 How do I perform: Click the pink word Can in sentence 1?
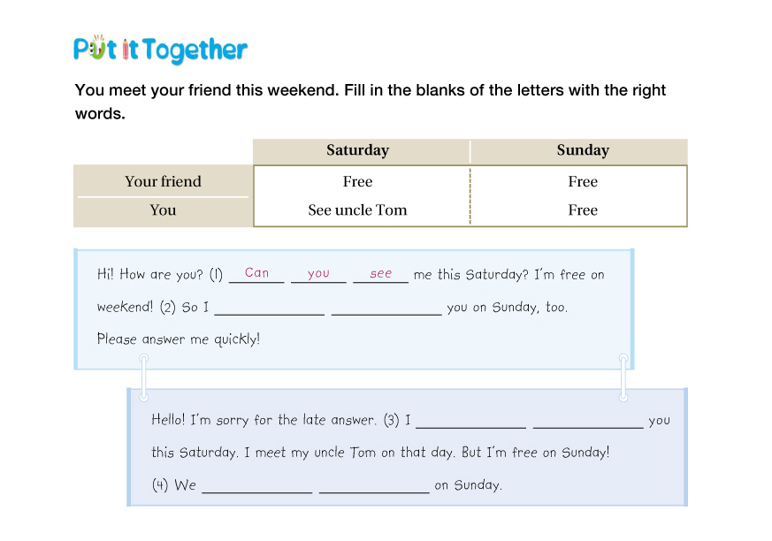(256, 273)
